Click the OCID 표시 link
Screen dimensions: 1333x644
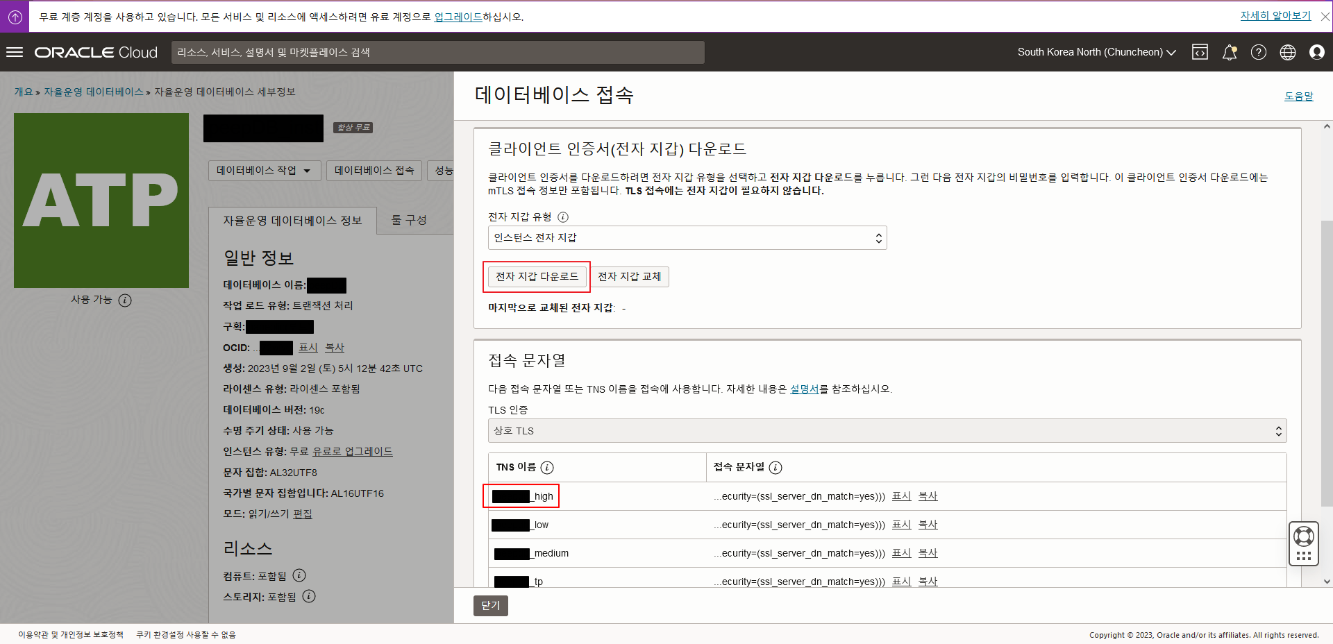(308, 348)
